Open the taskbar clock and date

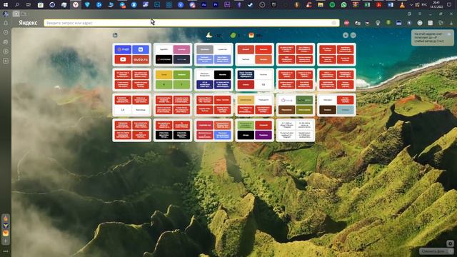point(436,5)
